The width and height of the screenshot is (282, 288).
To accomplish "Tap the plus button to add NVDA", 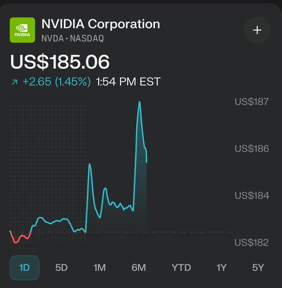I will (x=257, y=30).
